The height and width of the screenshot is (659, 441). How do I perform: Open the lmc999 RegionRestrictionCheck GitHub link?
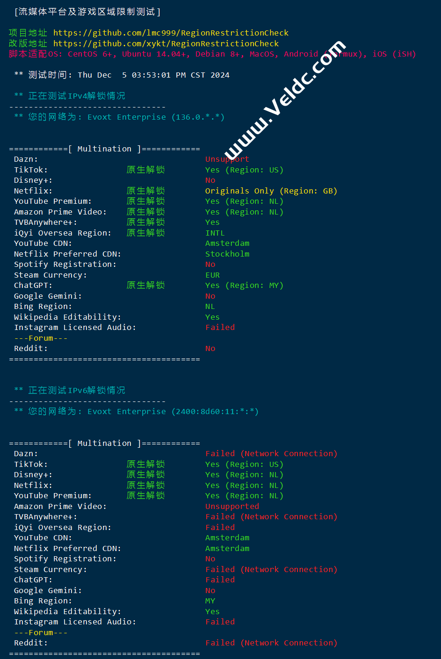[x=171, y=33]
